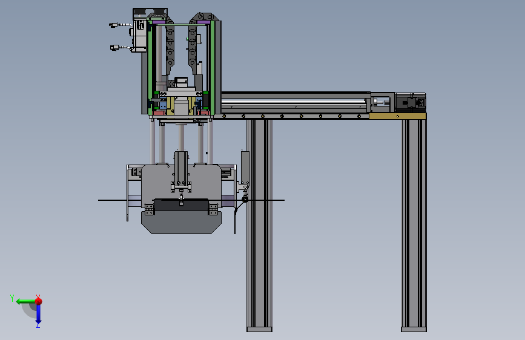The height and width of the screenshot is (340, 525).
Task: Select the horizontal linear rail beam
Action: tap(296, 102)
